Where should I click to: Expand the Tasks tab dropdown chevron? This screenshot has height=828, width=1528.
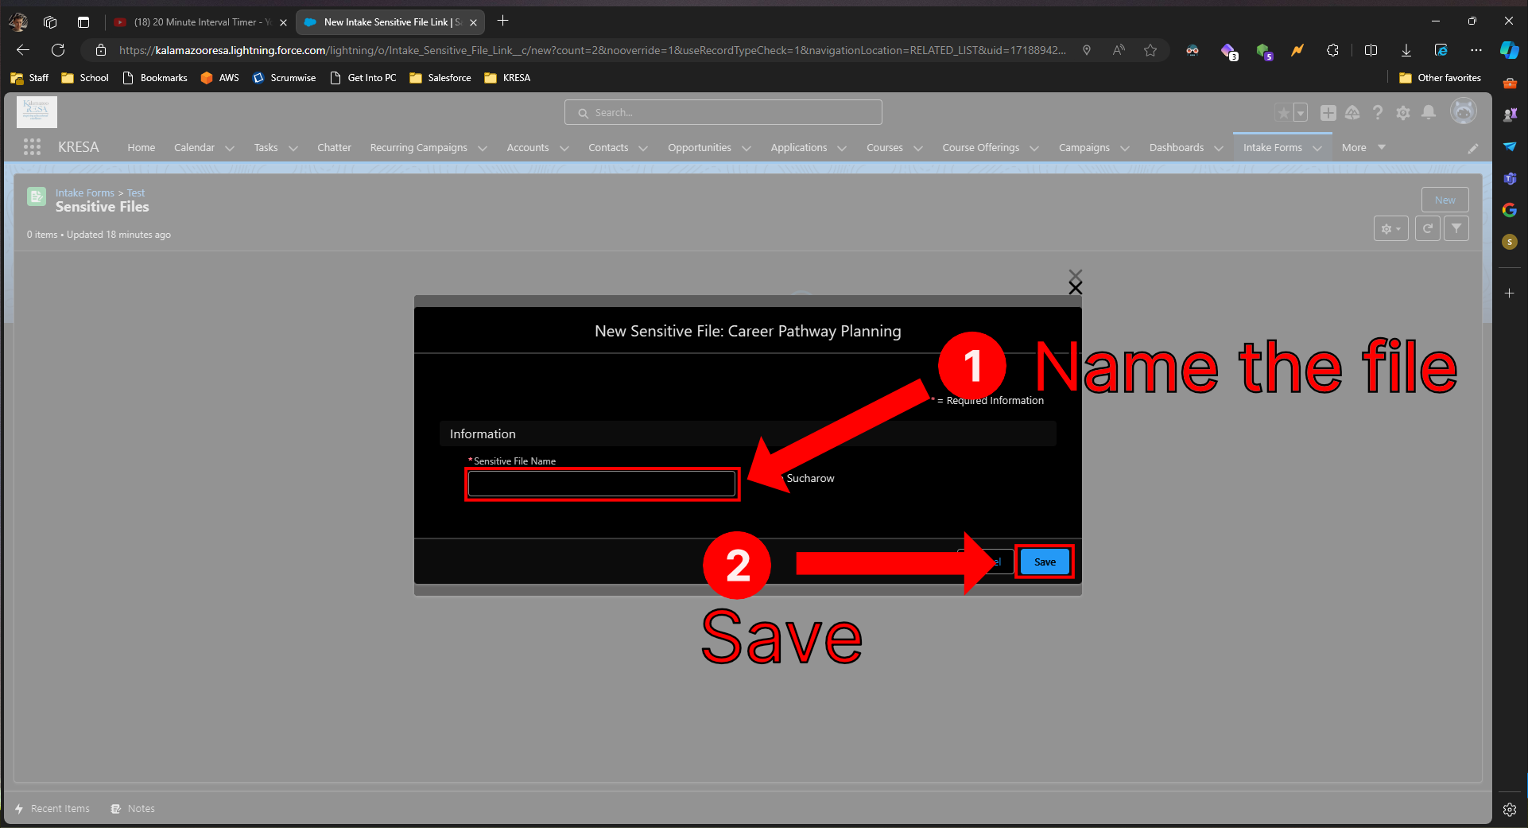[293, 149]
